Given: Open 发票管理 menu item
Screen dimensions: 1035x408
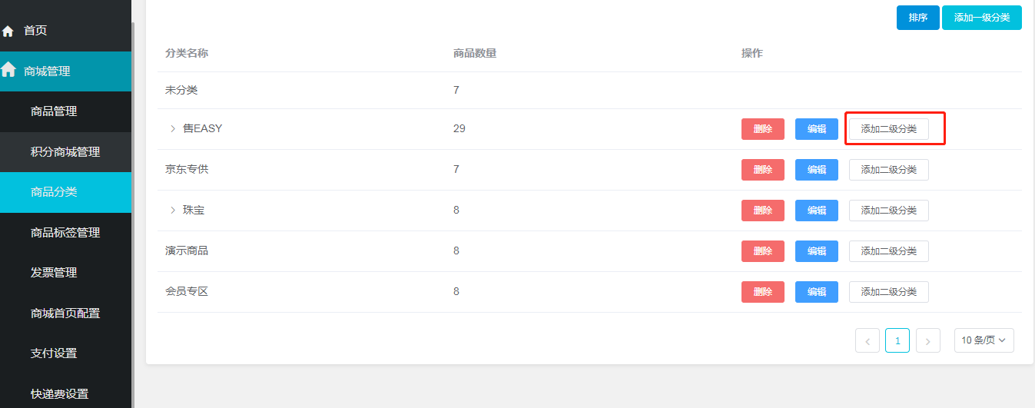Looking at the screenshot, I should coord(54,273).
